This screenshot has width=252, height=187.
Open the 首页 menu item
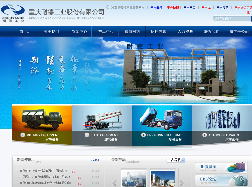tap(25, 32)
